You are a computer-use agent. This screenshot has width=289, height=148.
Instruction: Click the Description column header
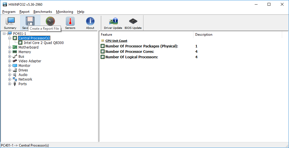[238, 35]
